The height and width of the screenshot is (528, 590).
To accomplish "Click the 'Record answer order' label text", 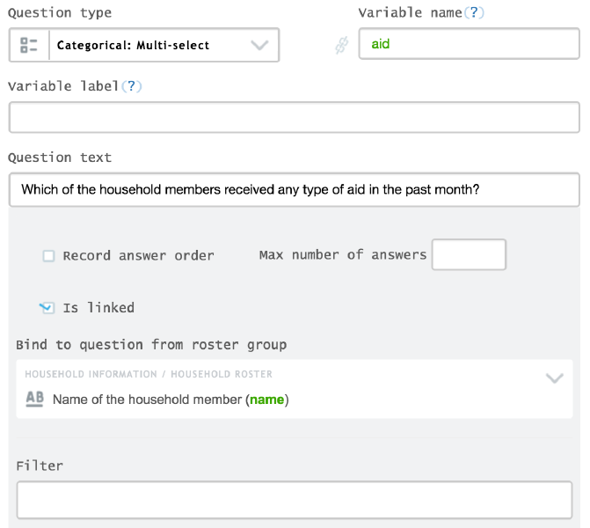I will pos(138,256).
